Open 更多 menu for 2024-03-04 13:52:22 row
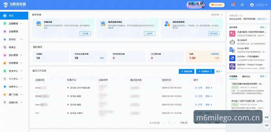 [209, 96]
